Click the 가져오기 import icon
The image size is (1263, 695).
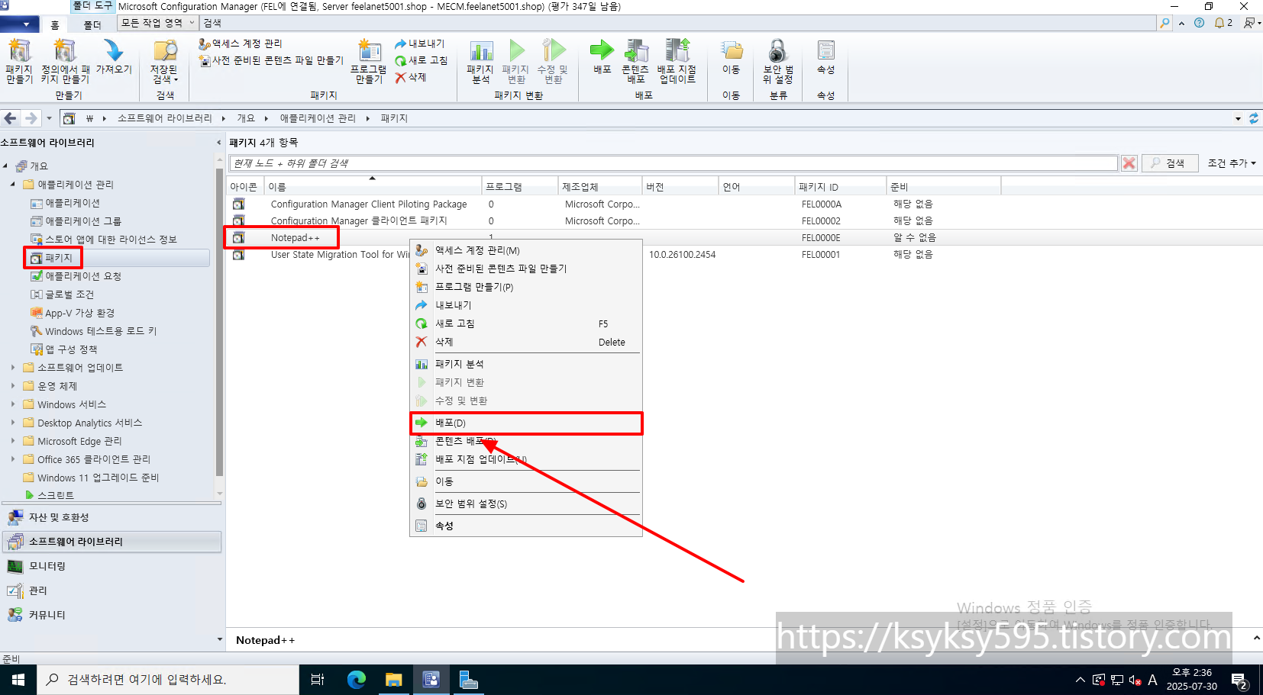tap(114, 58)
